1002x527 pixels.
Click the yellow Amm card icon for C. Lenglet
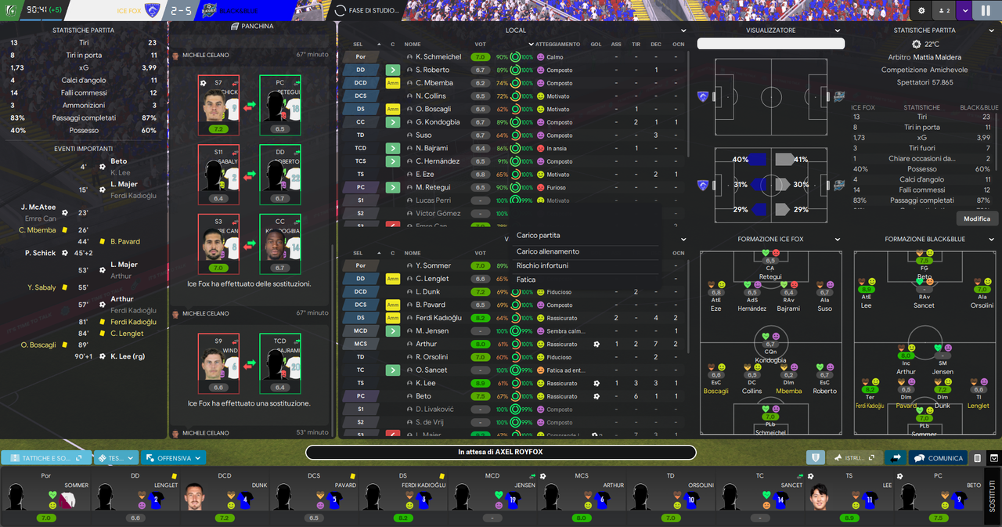[393, 279]
